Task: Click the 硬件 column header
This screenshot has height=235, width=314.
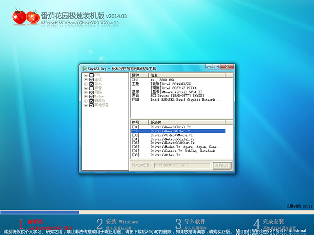Action: 139,75
